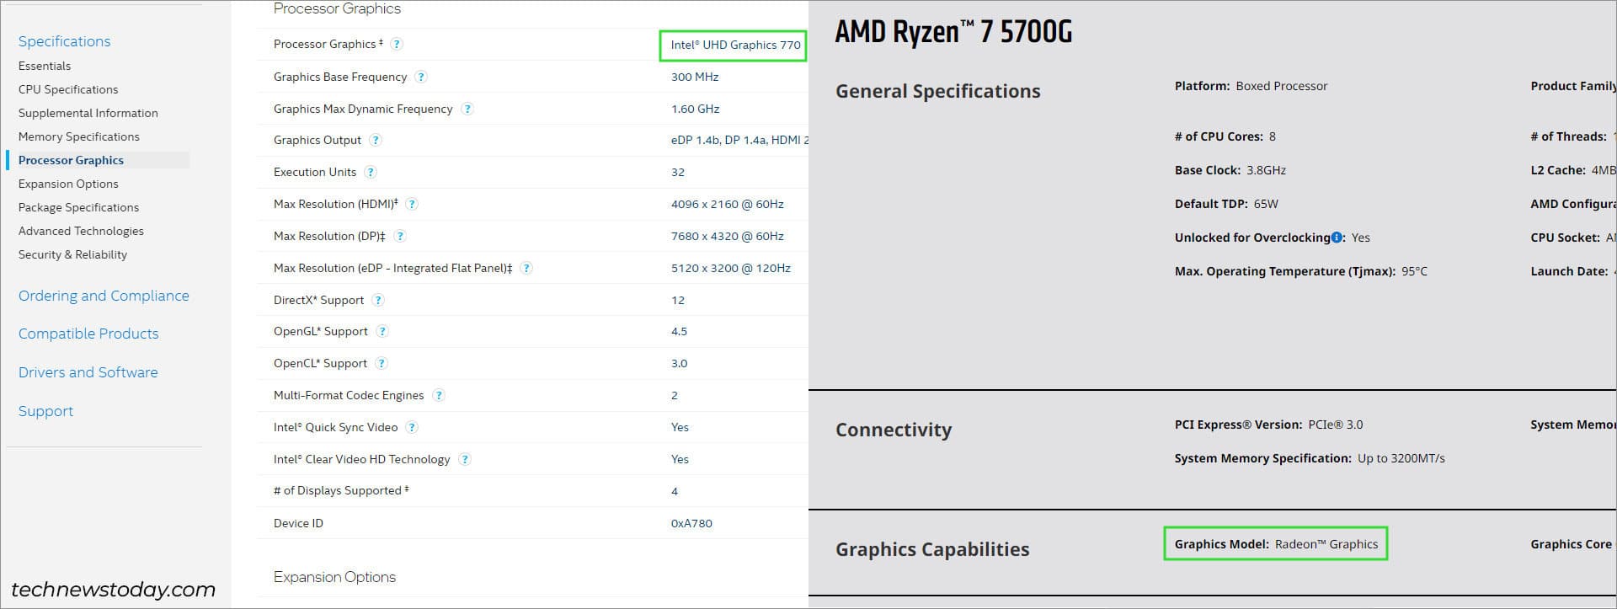
Task: Open the Intel Quick Sync Video help icon
Action: (x=412, y=427)
